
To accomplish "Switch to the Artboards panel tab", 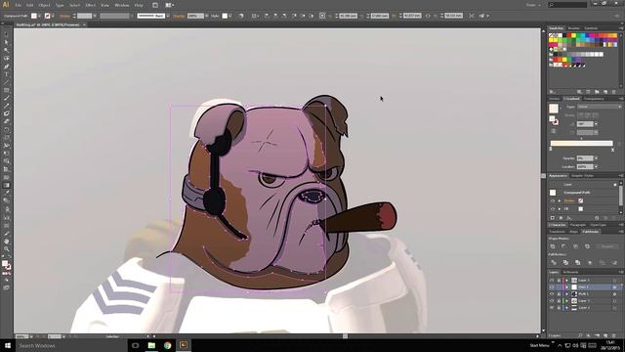I will (x=570, y=272).
